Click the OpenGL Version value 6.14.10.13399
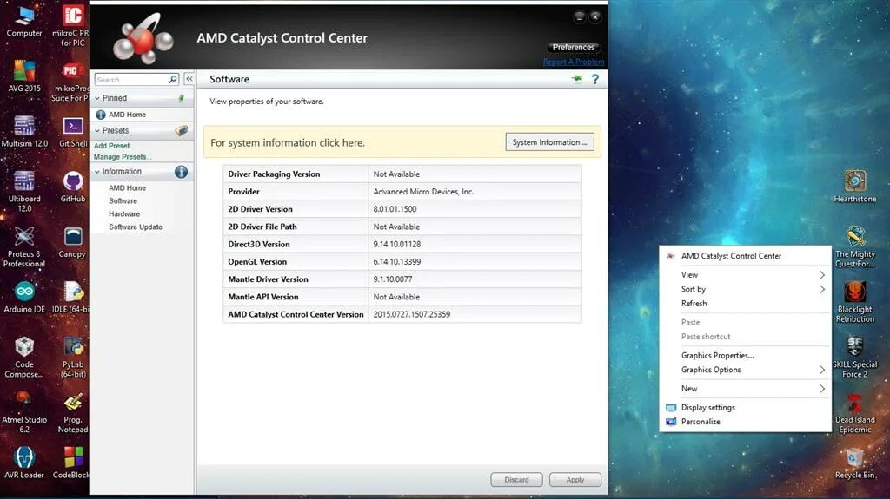 396,262
